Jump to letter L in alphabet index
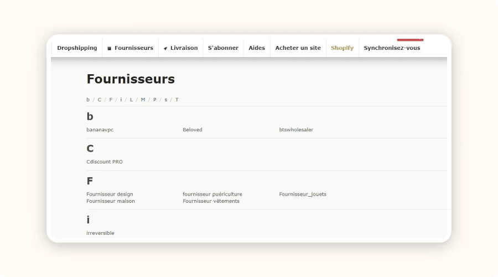Viewport: 498px width, 277px height. tap(131, 100)
